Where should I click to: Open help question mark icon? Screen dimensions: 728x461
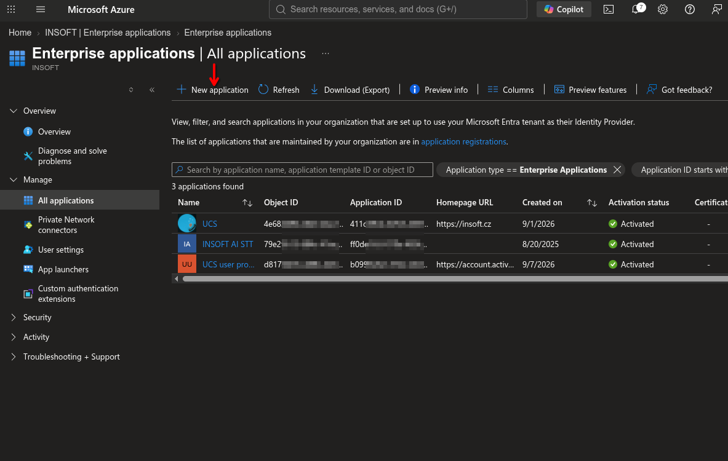689,9
